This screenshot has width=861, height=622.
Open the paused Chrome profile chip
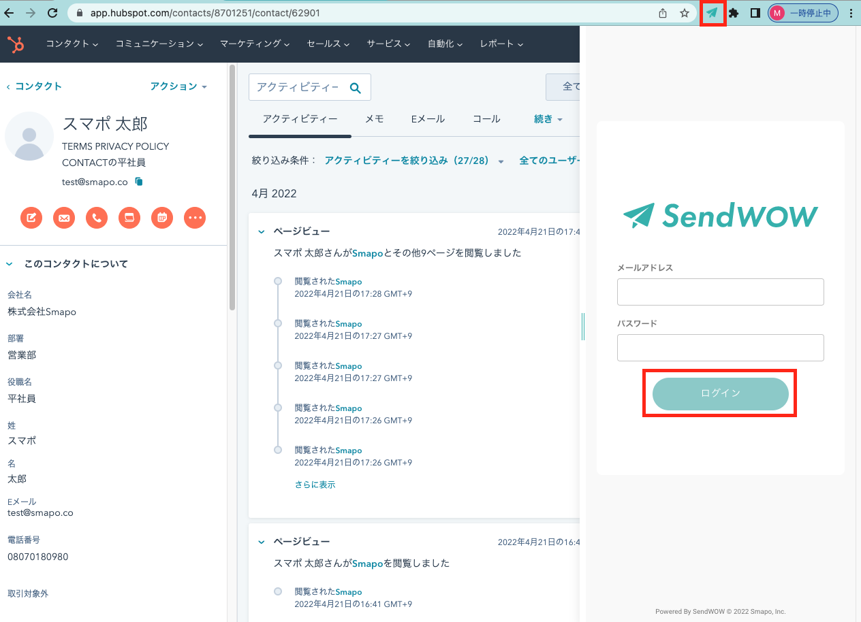pyautogui.click(x=803, y=13)
